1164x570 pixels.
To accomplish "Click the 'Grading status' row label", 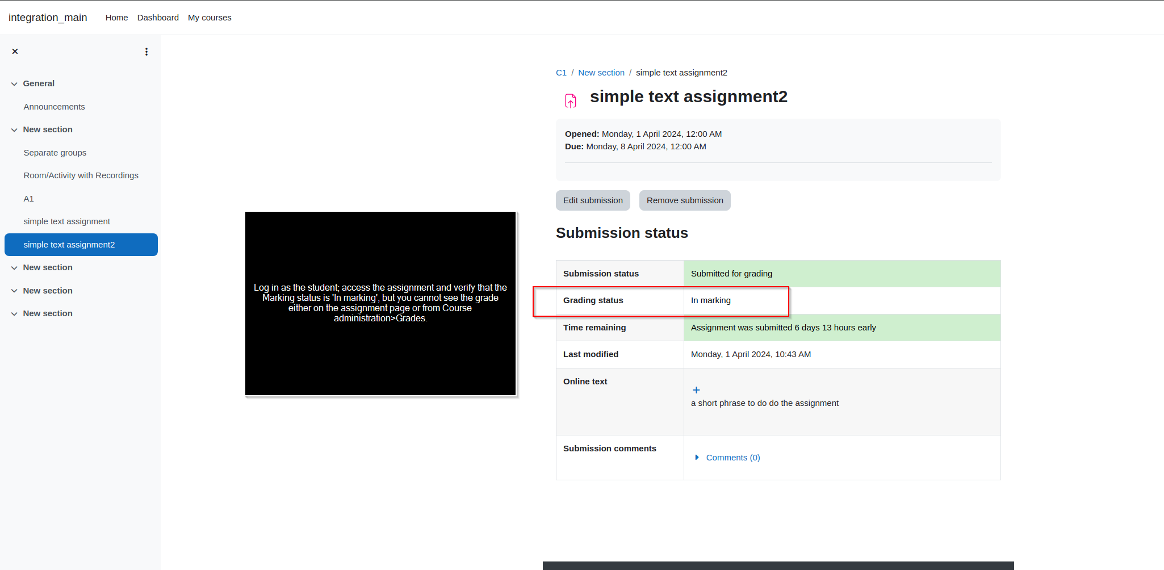I will 593,300.
